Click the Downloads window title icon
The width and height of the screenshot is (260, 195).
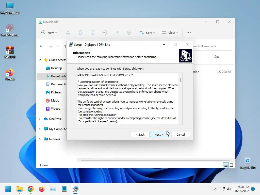point(40,22)
